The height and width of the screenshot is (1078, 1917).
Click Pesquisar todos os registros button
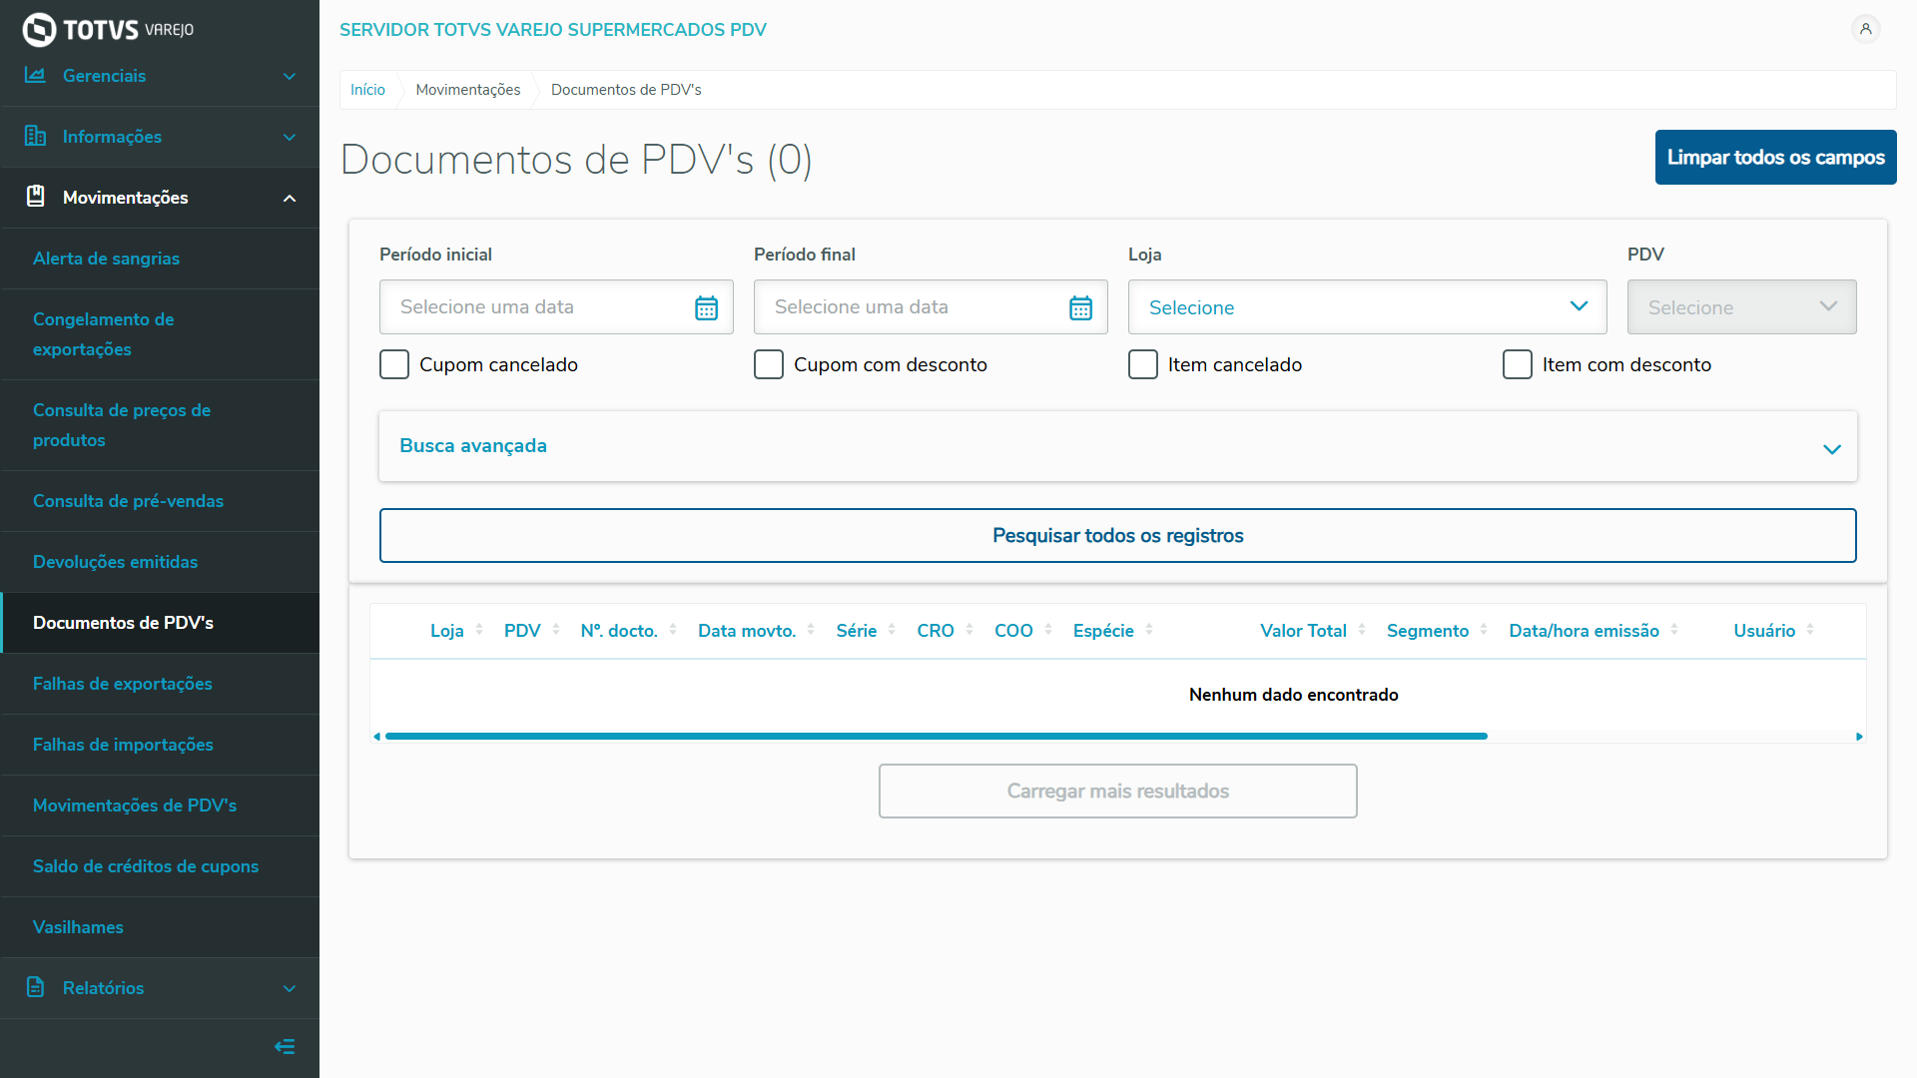tap(1117, 536)
